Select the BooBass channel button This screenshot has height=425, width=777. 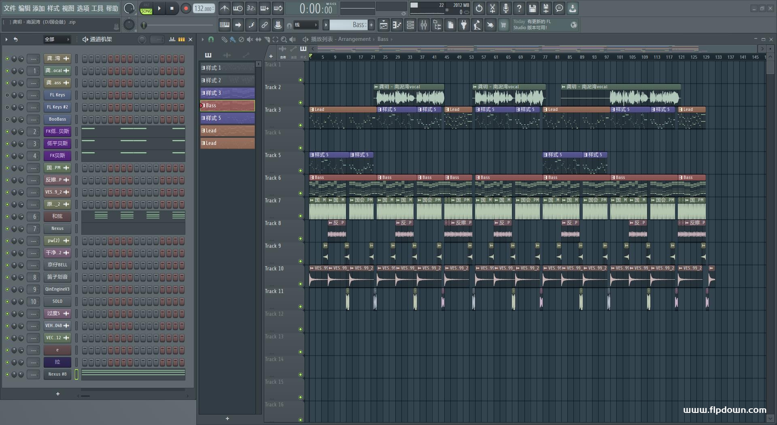(57, 119)
